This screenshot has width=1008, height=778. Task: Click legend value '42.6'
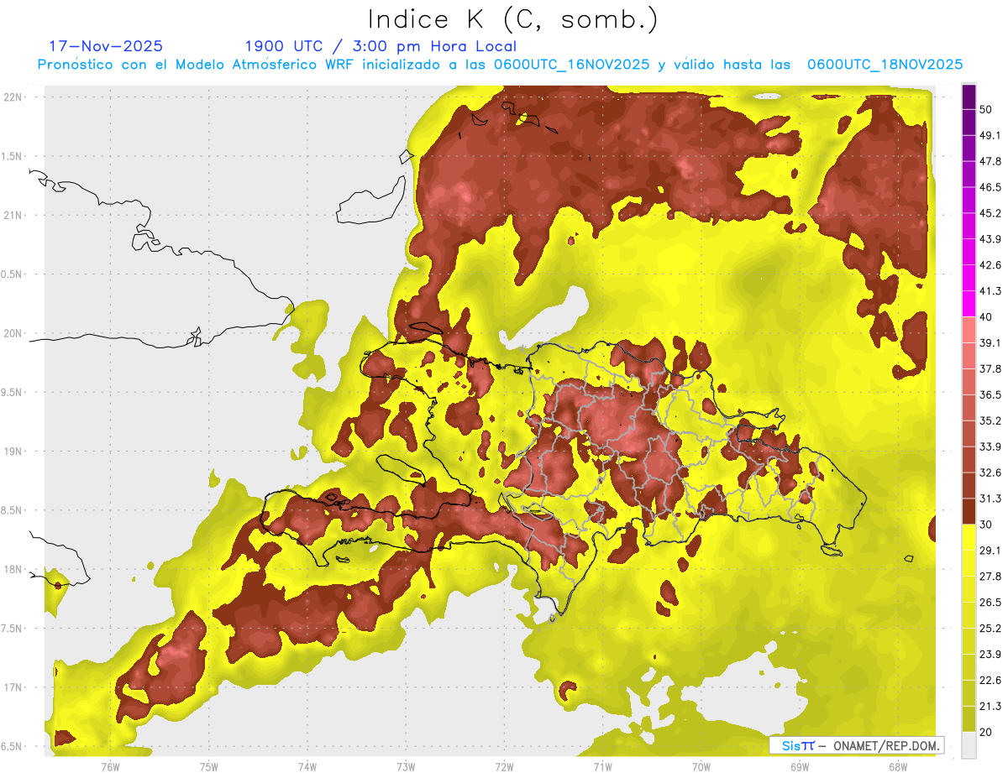990,265
